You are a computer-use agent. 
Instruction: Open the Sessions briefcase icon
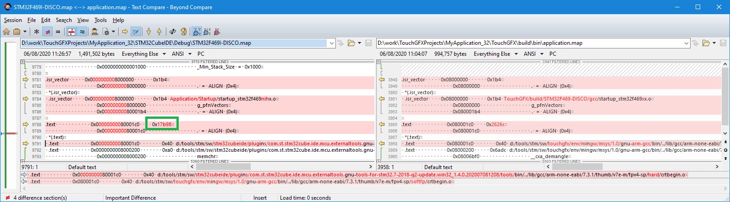[x=17, y=32]
